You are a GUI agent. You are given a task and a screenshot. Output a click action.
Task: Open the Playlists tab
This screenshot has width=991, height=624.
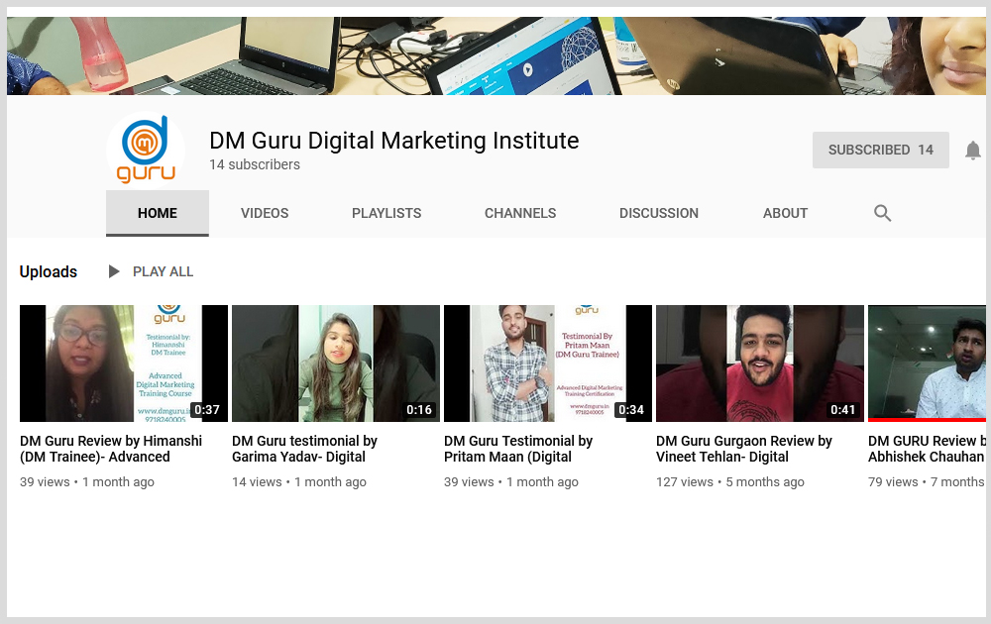click(386, 214)
